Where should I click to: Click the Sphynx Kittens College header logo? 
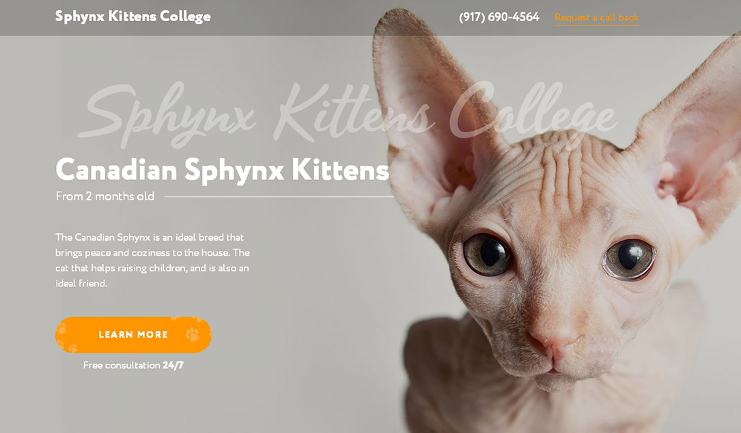132,16
